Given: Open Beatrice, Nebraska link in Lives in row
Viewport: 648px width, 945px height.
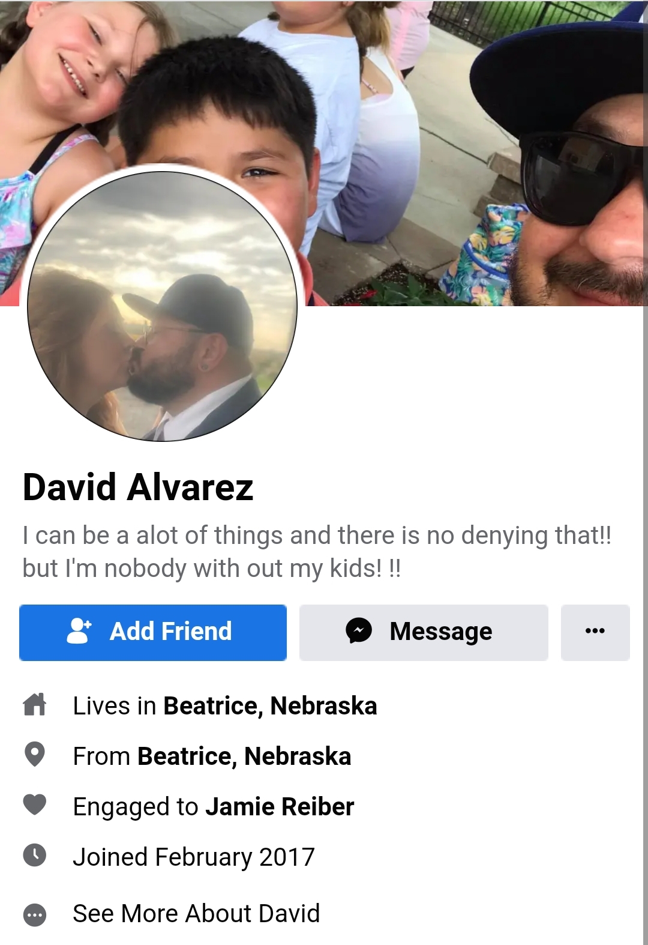Looking at the screenshot, I should 270,706.
